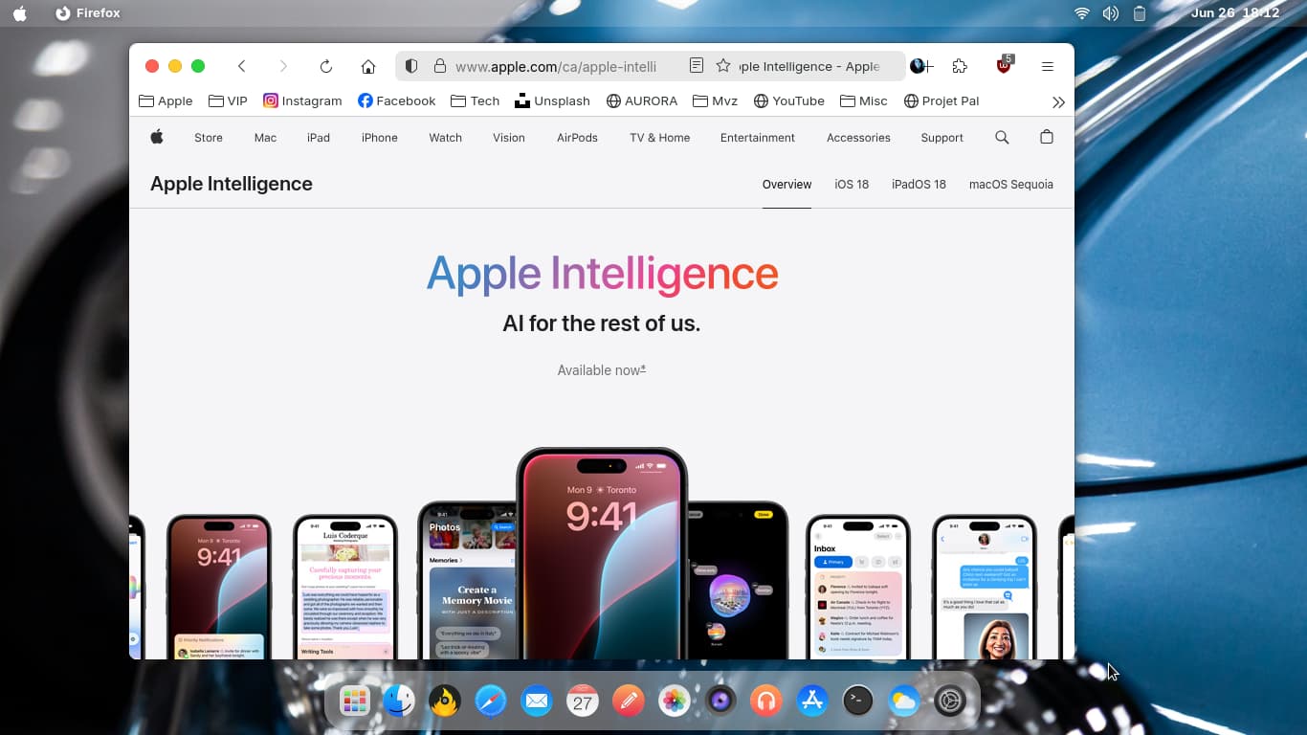The width and height of the screenshot is (1307, 735).
Task: Open Launchpad from the dock
Action: click(x=355, y=702)
